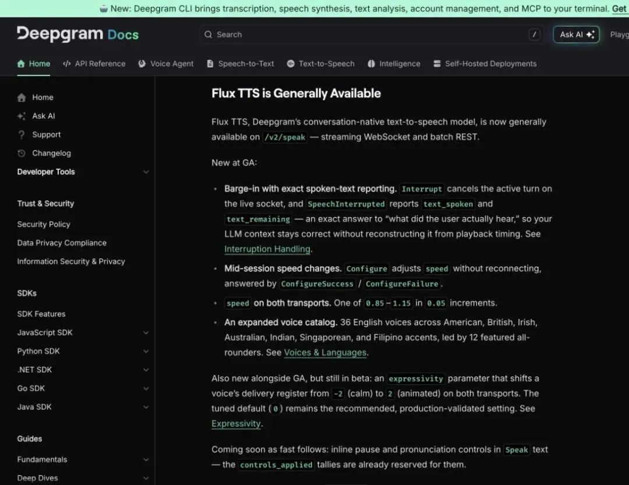The width and height of the screenshot is (629, 485).
Task: Click the server icon for Self-Hosted Deployments
Action: tap(437, 63)
